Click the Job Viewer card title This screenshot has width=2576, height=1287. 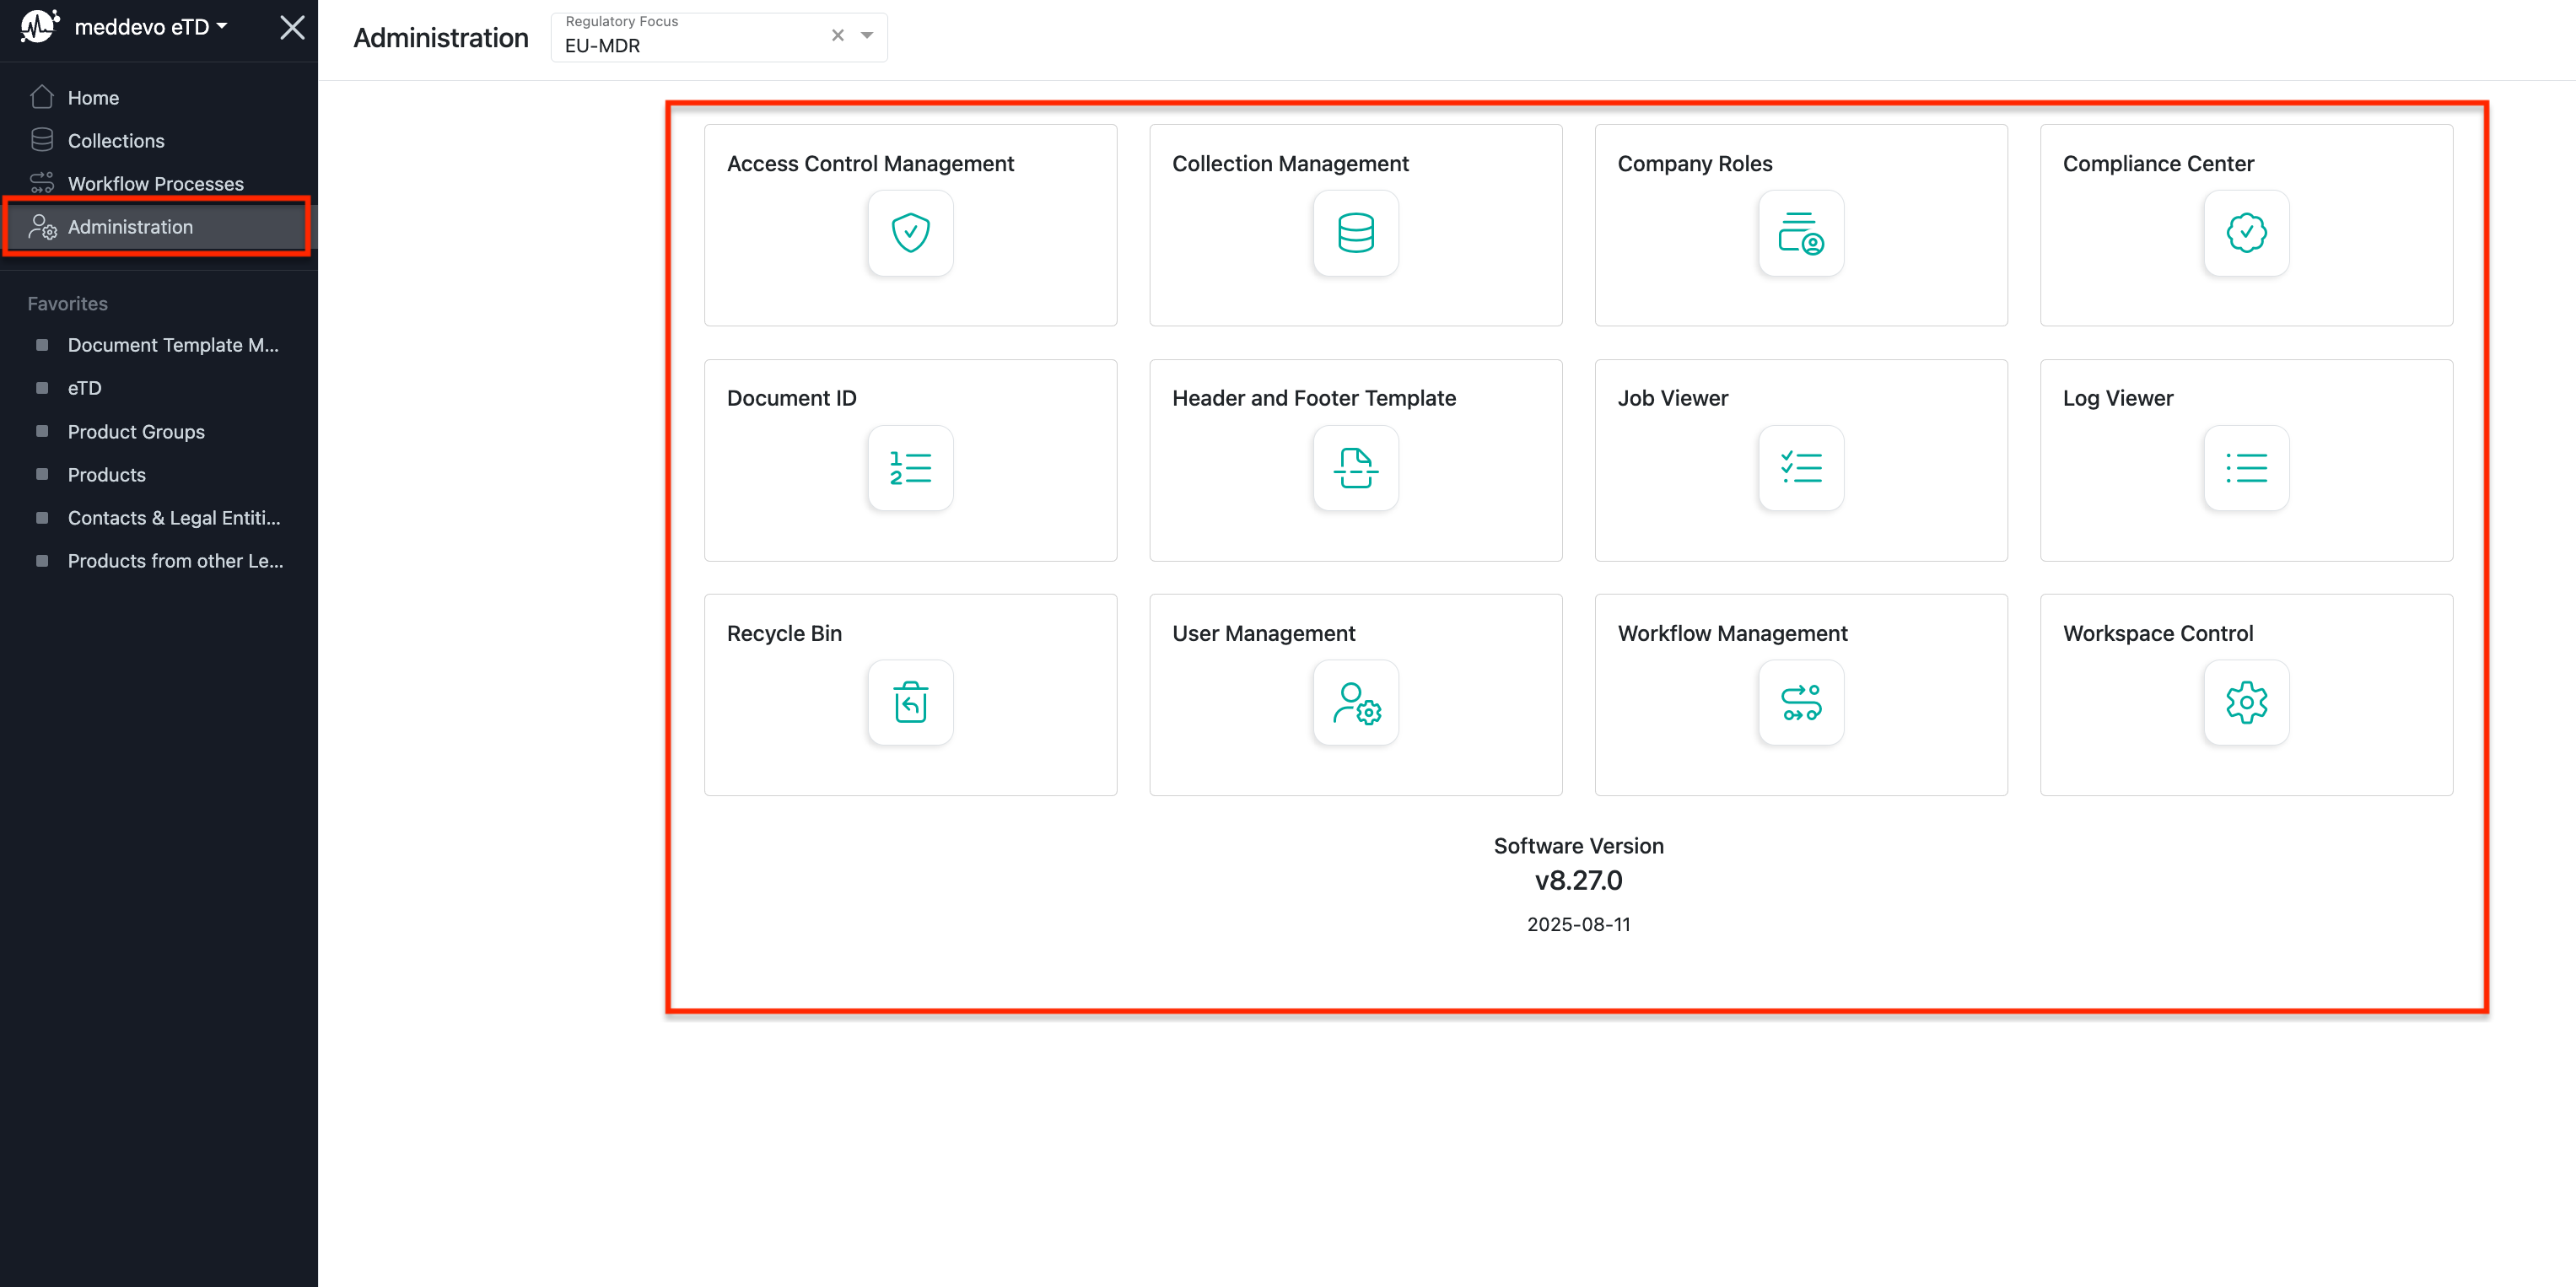1673,398
